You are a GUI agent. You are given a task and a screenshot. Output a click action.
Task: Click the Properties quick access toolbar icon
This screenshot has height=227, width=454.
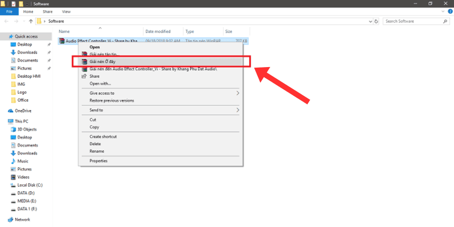13,4
